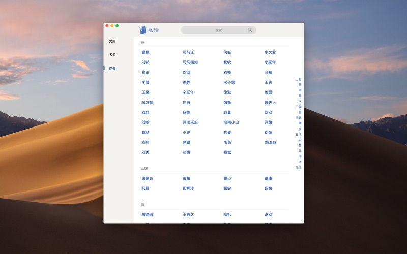407x254 pixels.
Task: Jump to 清 in dynasty index
Action: click(300, 162)
